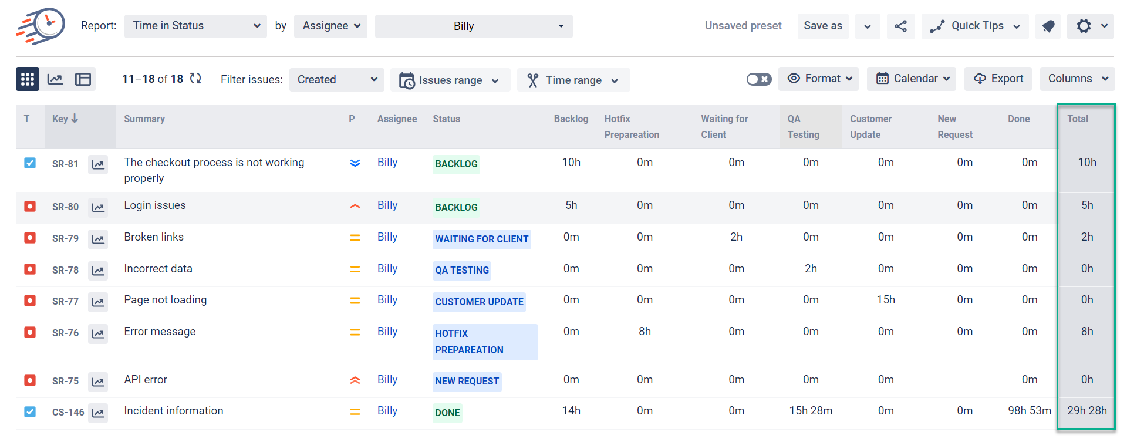Switch to the pivot table layout icon

(x=83, y=79)
